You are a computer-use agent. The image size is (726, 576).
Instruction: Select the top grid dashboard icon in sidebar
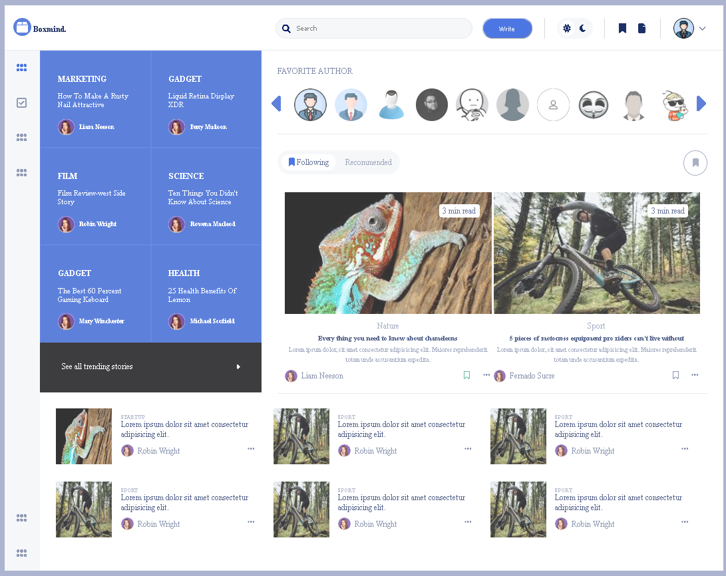[x=21, y=67]
